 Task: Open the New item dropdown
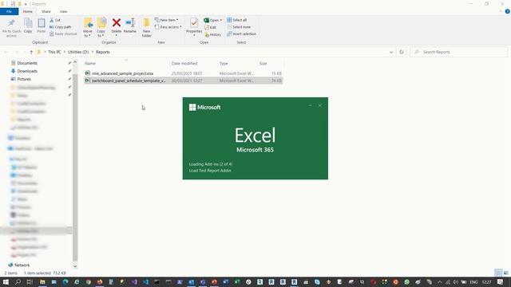pos(167,20)
